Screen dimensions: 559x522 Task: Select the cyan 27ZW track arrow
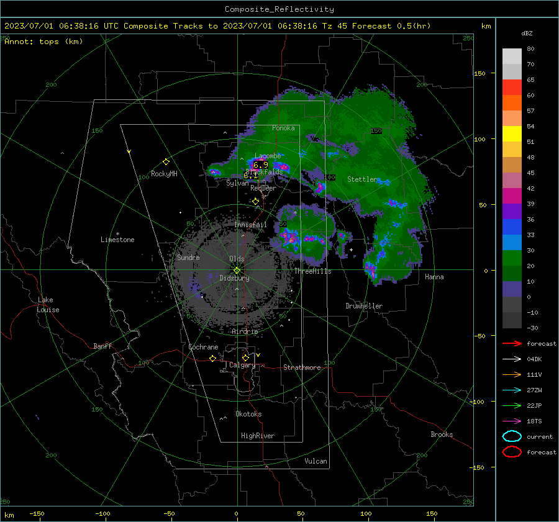pos(512,390)
